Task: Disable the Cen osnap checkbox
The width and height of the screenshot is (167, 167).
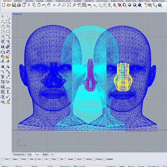Action: point(36,159)
